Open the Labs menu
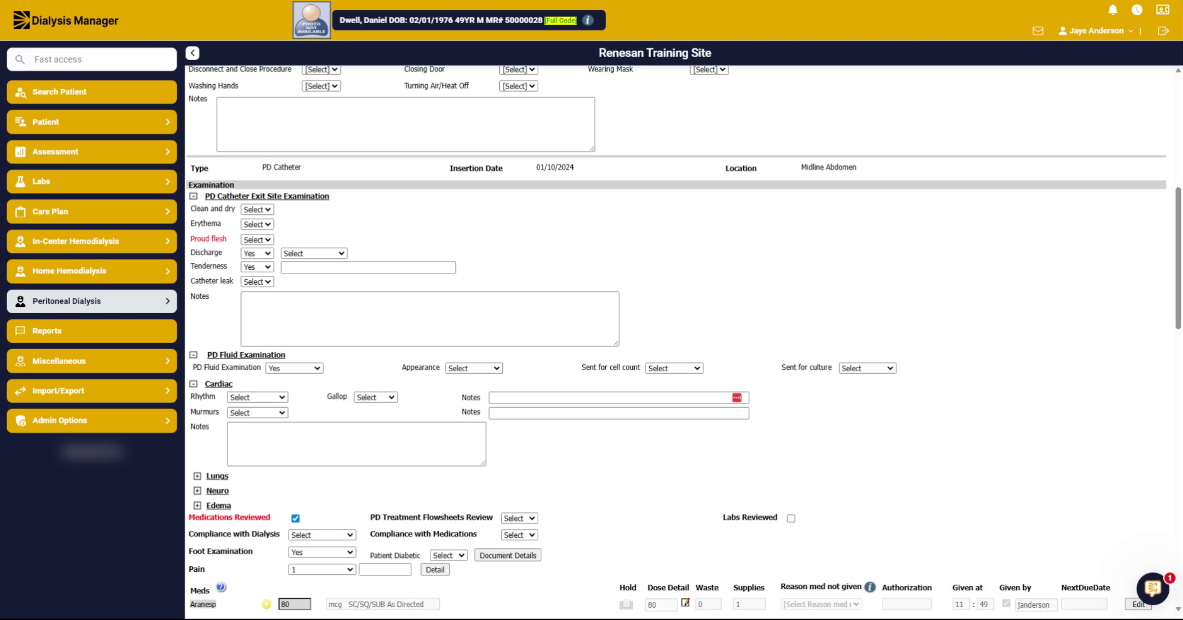This screenshot has height=620, width=1183. click(x=92, y=181)
